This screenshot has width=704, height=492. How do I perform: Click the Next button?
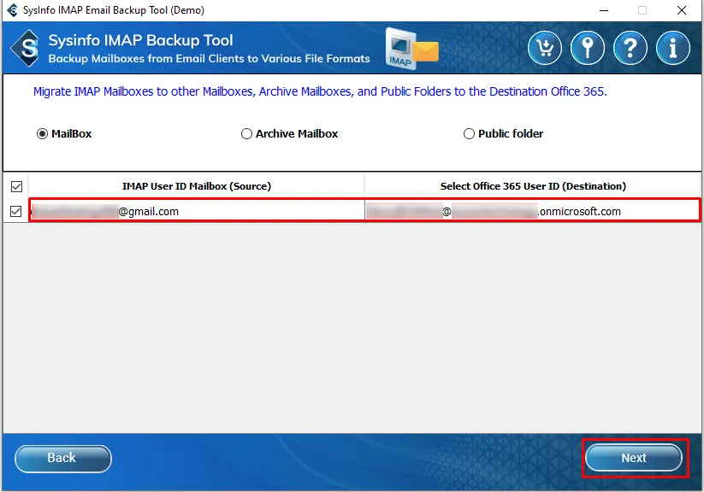pos(634,459)
